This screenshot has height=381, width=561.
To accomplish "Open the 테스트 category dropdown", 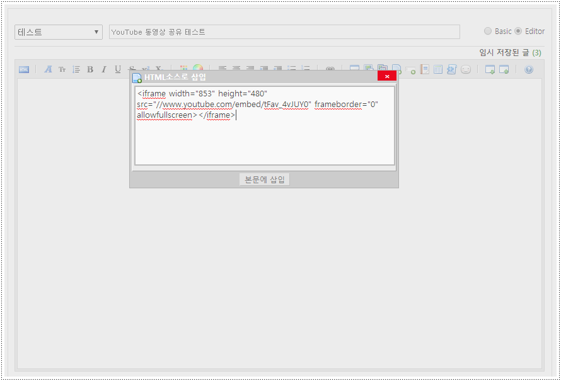I will click(x=59, y=32).
